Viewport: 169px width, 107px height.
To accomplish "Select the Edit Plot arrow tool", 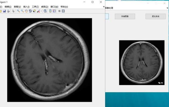I will point(13,11).
